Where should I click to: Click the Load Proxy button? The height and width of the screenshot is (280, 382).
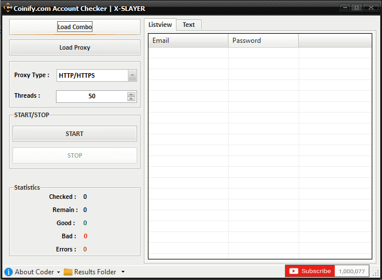75,47
